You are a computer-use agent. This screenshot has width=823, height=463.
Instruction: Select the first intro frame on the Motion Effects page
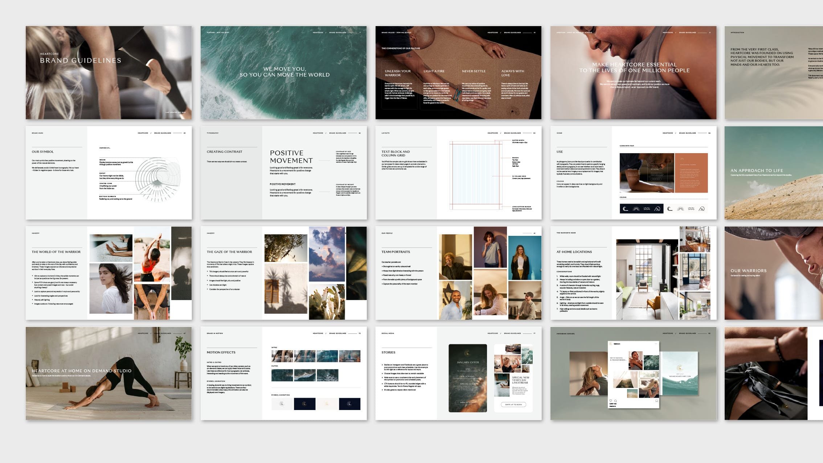pos(283,356)
